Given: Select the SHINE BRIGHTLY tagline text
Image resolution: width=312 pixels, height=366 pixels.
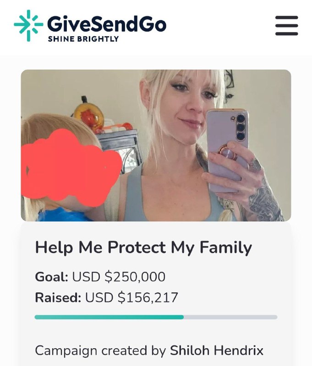Looking at the screenshot, I should point(83,39).
